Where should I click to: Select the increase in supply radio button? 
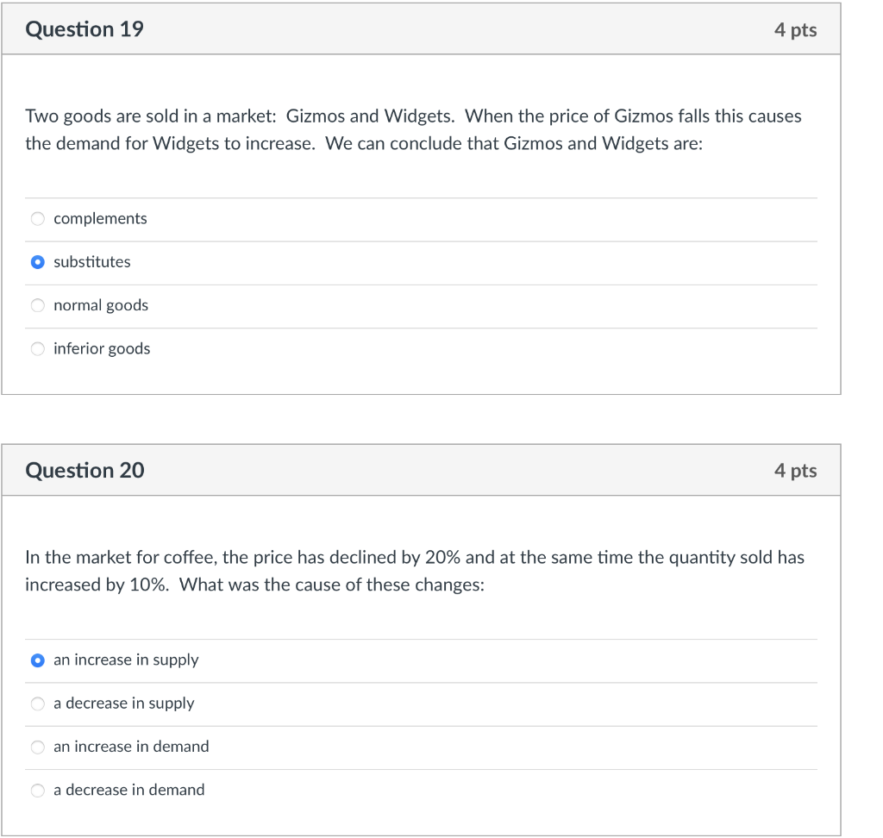tap(38, 660)
